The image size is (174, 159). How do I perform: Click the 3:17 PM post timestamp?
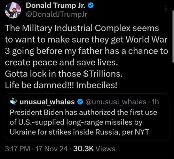(x=17, y=149)
